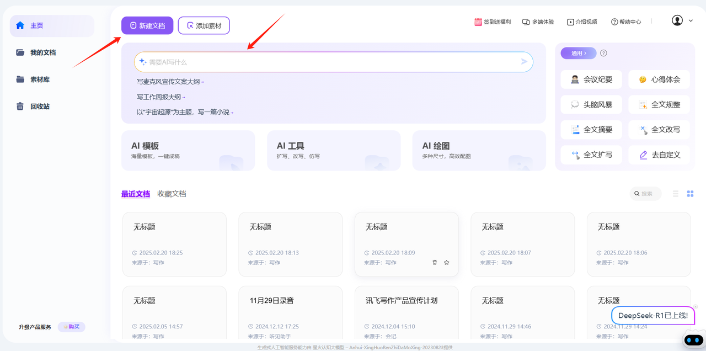Screen dimensions: 706x351
Task: Expand the user avatar account dropdown
Action: click(682, 20)
